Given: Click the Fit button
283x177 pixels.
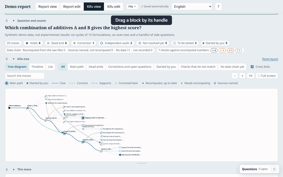Looking at the screenshot, I should pos(251,76).
